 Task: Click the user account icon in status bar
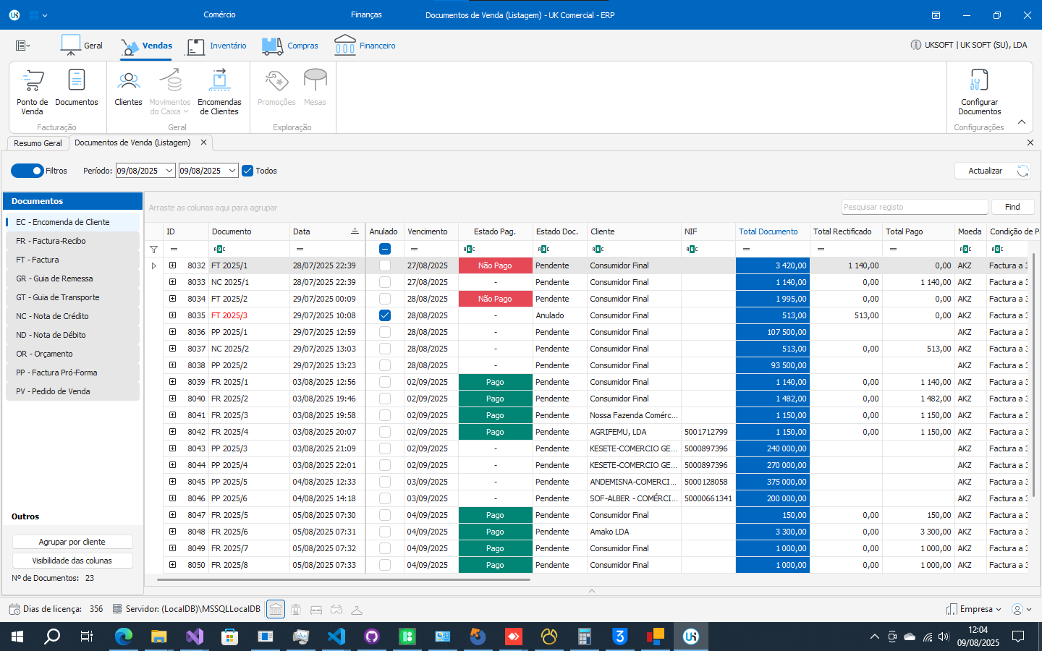click(1017, 609)
